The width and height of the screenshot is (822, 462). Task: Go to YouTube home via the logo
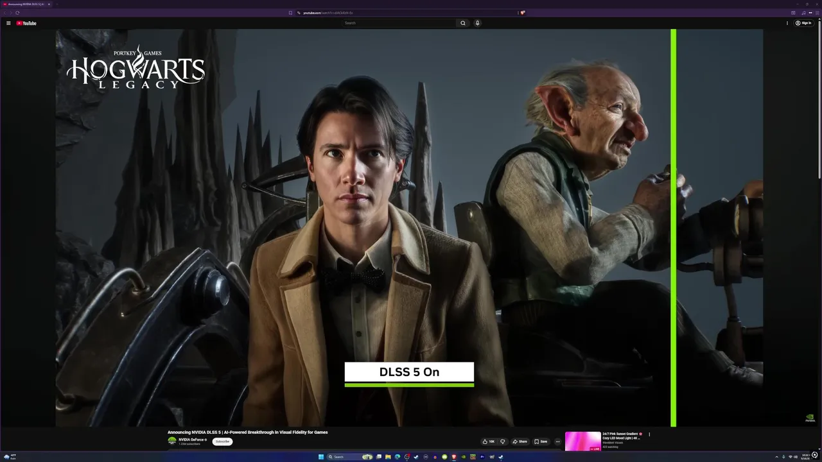[26, 23]
